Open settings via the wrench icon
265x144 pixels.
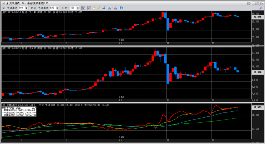coord(260,8)
